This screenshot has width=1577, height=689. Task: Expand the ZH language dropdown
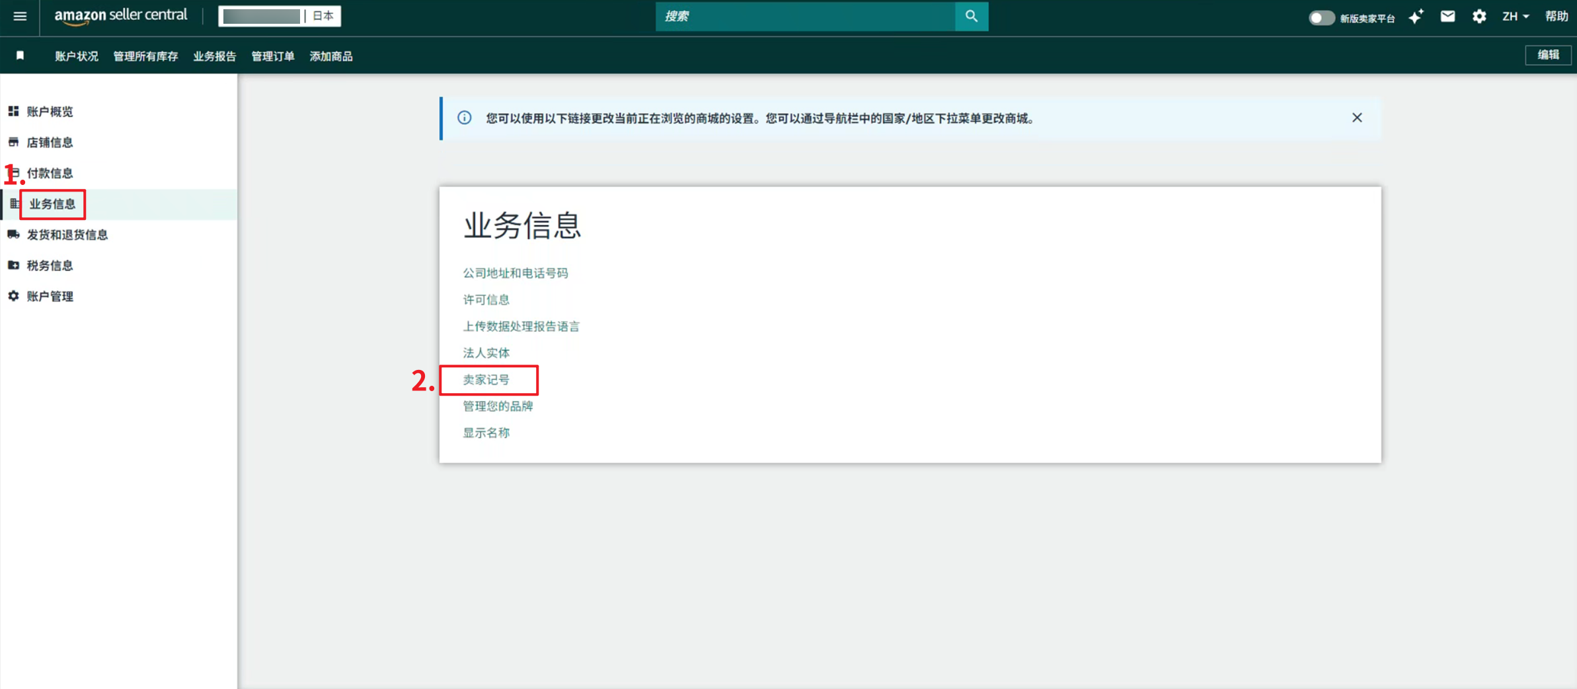point(1515,17)
